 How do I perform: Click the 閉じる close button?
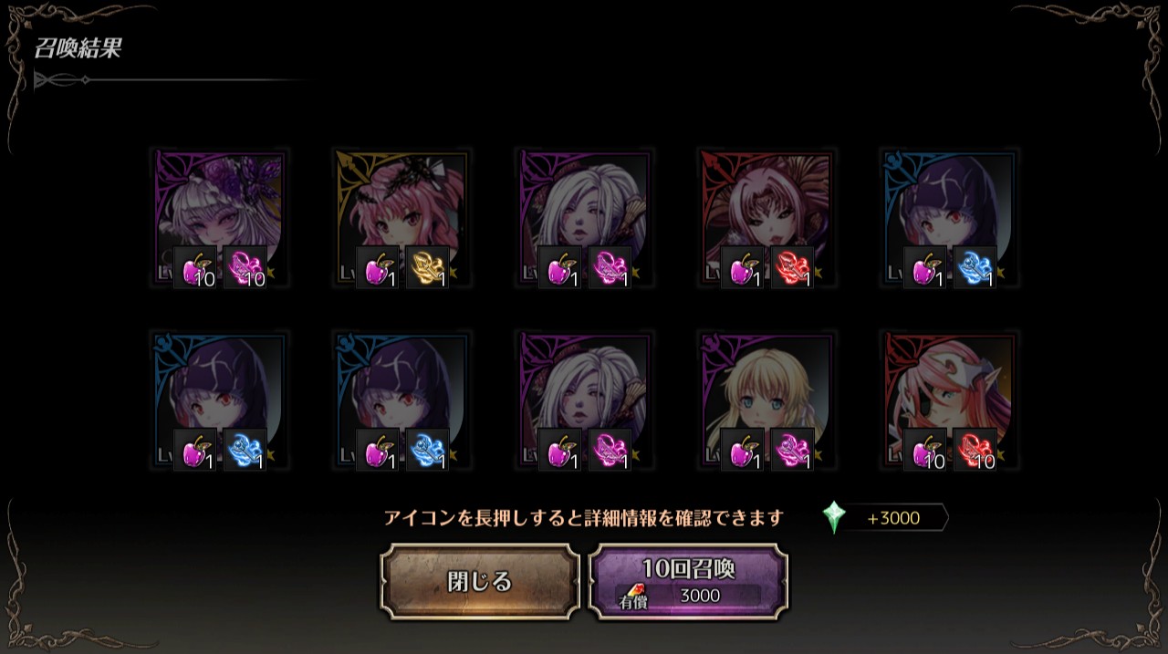(x=480, y=582)
